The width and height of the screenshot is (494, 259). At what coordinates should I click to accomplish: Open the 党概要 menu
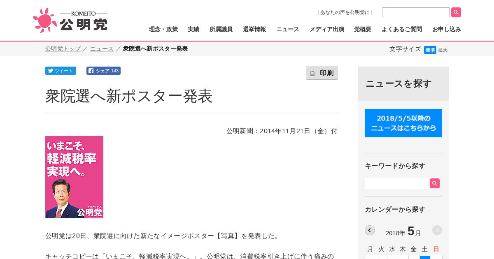(x=363, y=29)
